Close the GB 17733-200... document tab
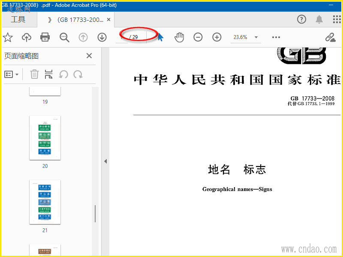The image size is (343, 257). click(108, 20)
